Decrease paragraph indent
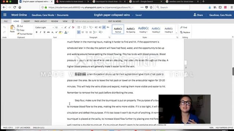This screenshot has height=131, width=234. pos(96,27)
